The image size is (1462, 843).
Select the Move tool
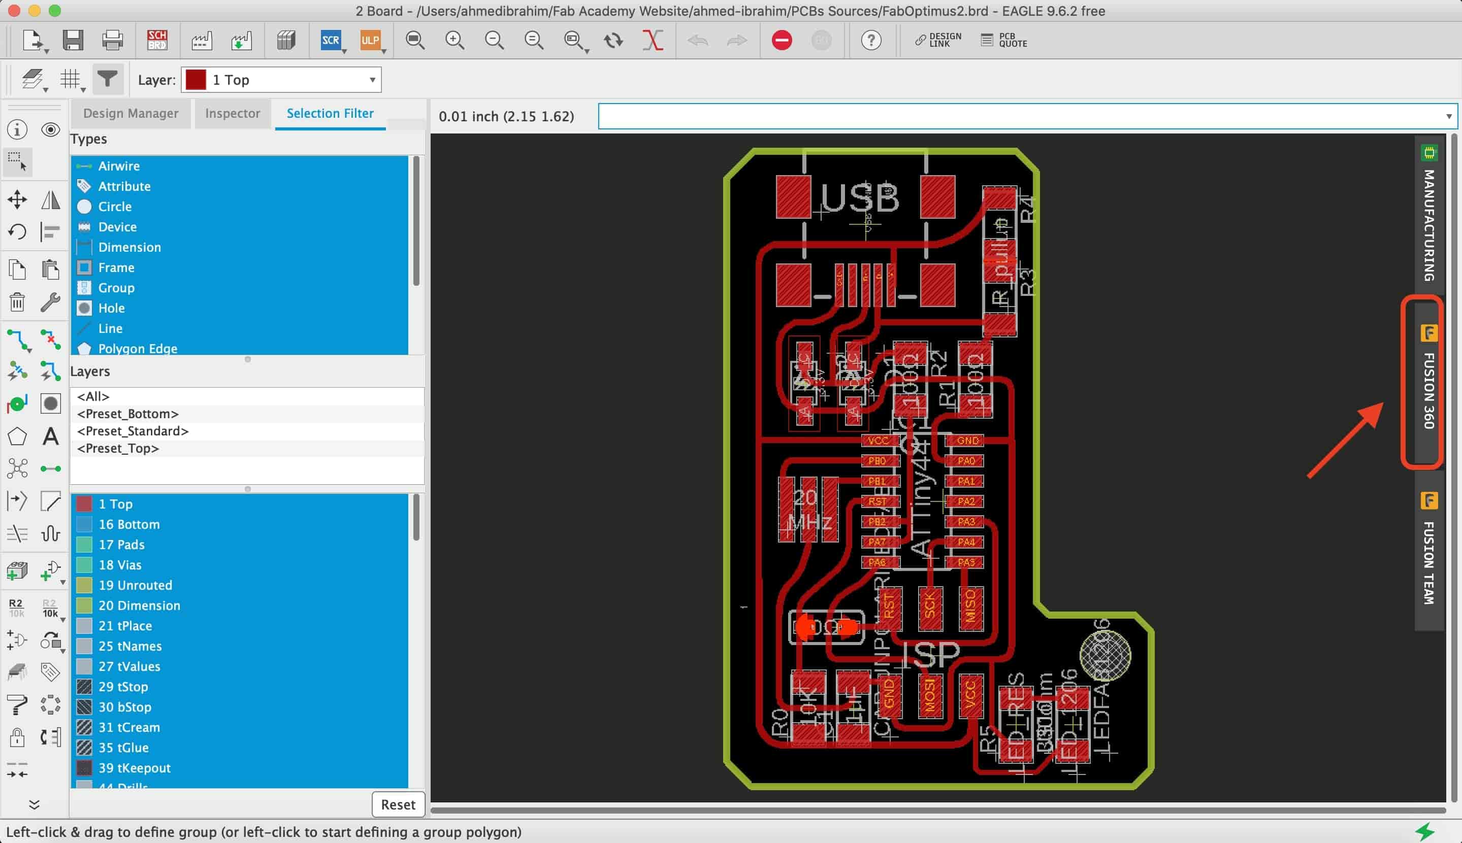[17, 200]
